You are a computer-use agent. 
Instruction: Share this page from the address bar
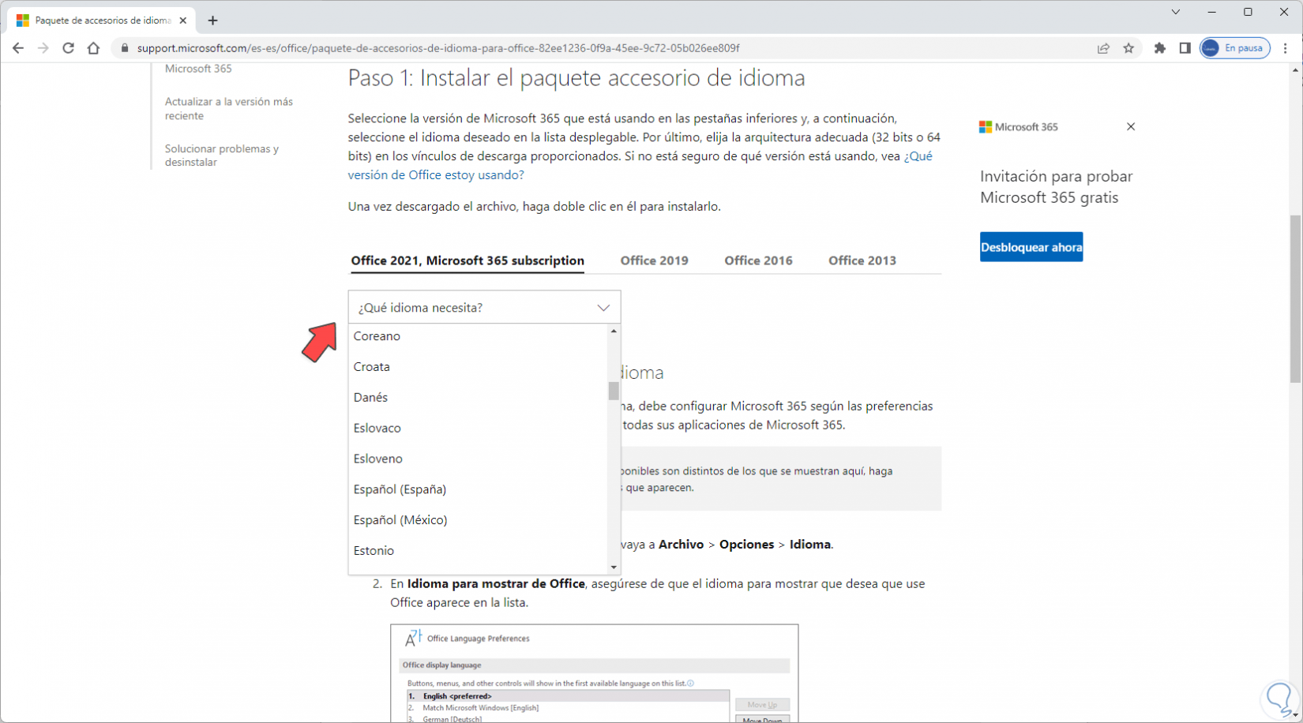coord(1103,48)
